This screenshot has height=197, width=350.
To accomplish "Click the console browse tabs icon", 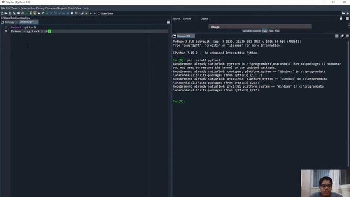I will (174, 36).
